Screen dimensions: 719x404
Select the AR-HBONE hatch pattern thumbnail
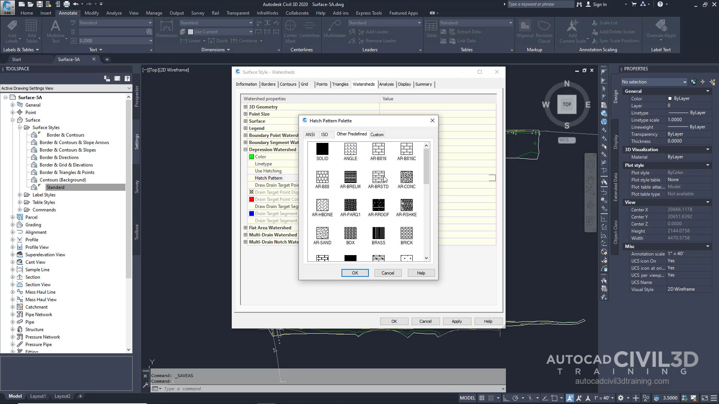pyautogui.click(x=322, y=205)
